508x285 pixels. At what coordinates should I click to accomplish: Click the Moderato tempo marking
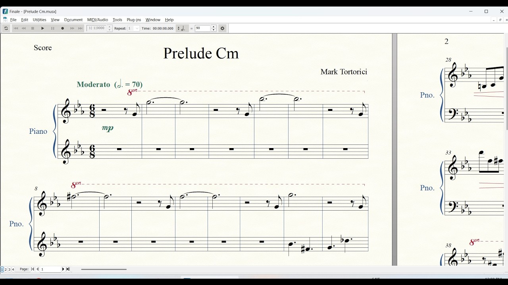pyautogui.click(x=110, y=84)
